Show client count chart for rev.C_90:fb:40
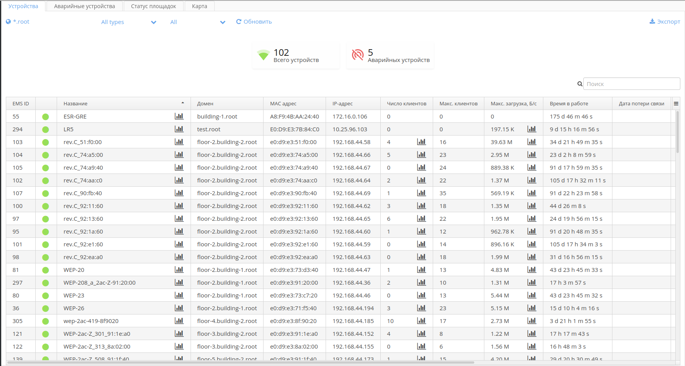 coord(421,193)
